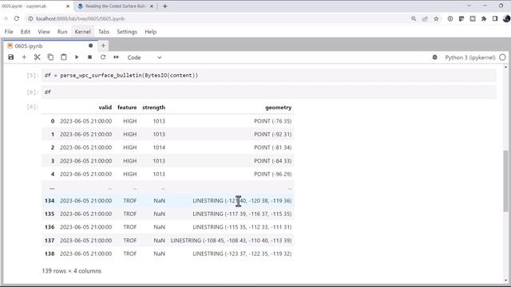Toggle the browser side panel icon

[495, 19]
